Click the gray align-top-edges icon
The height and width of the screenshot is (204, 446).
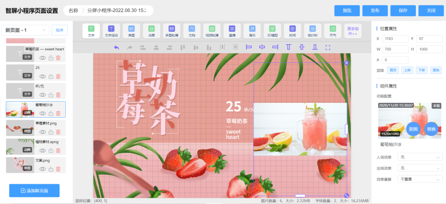(x=183, y=47)
